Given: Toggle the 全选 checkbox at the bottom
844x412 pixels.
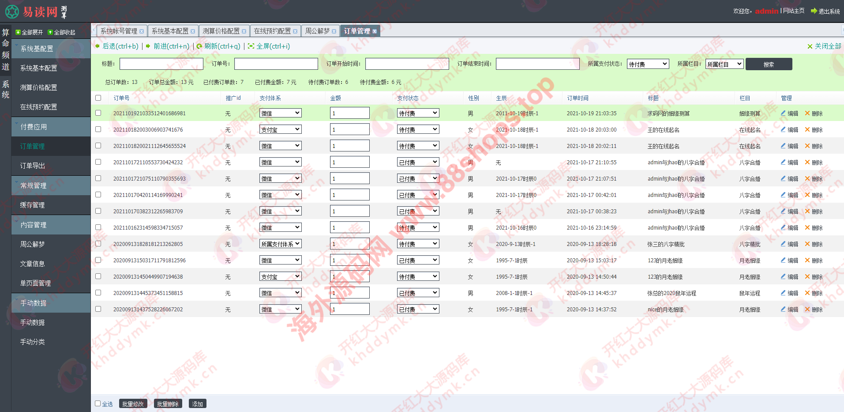Looking at the screenshot, I should tap(98, 403).
